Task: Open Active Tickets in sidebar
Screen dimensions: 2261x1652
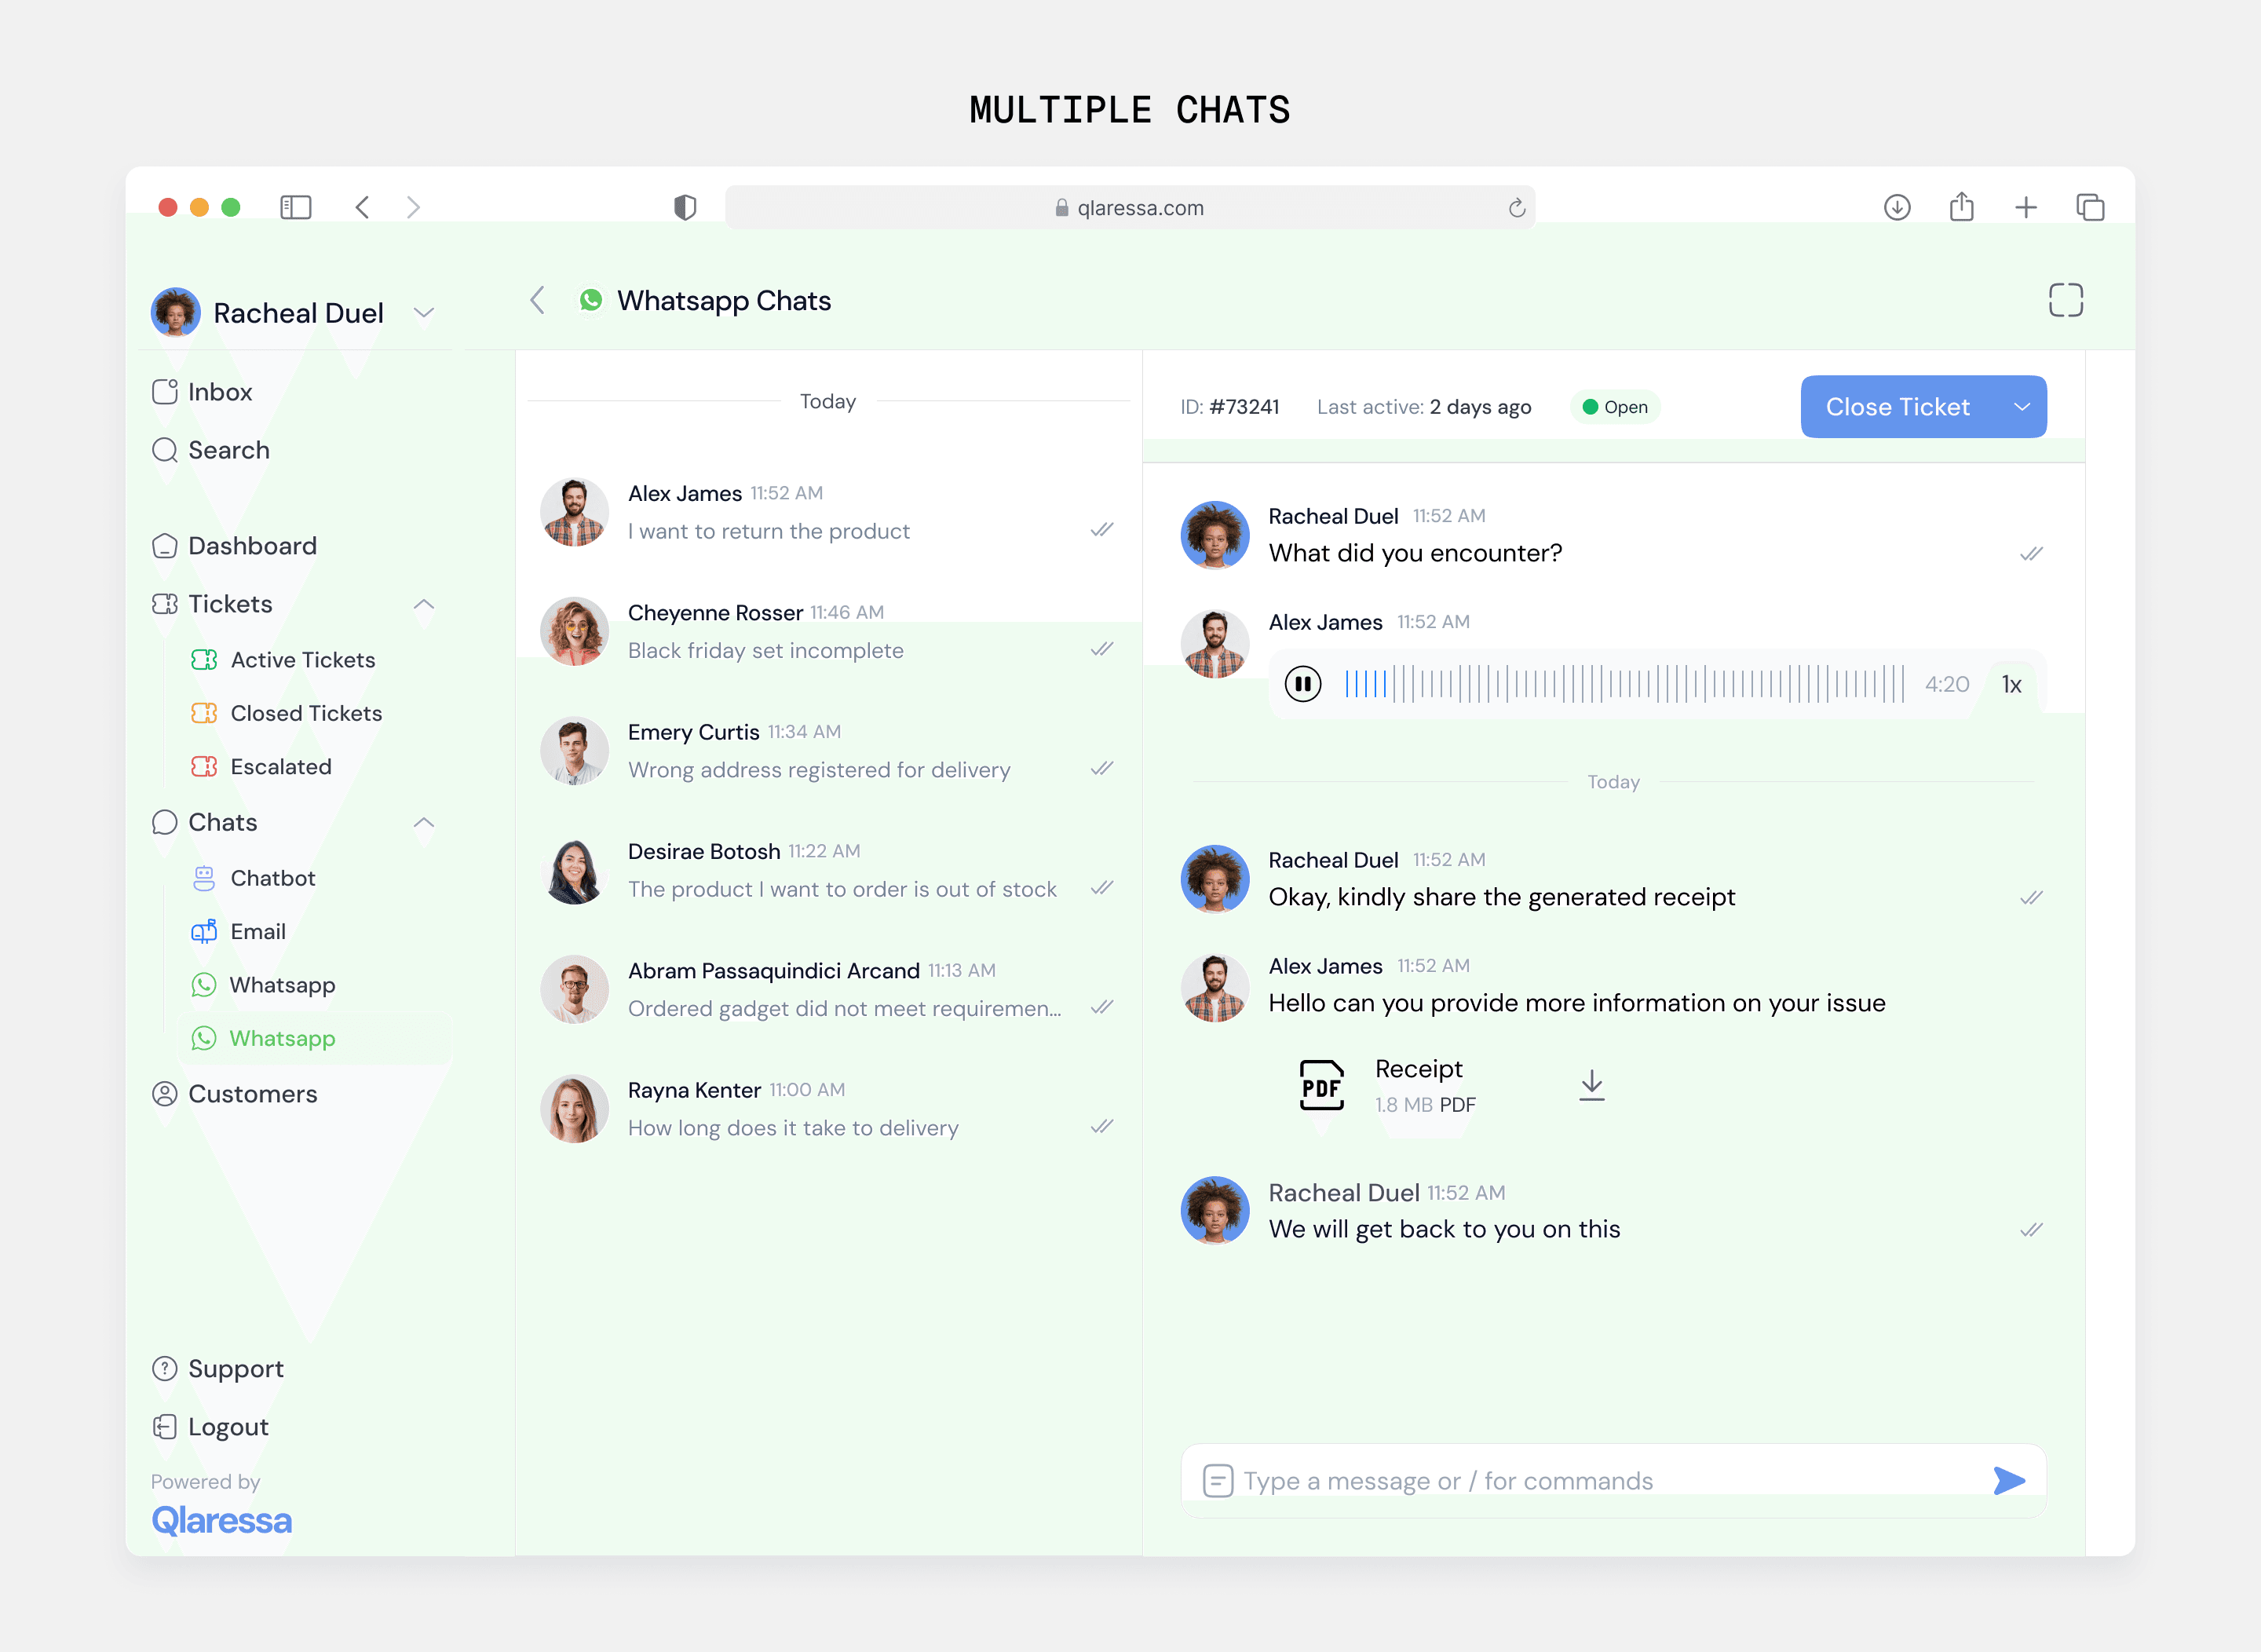Action: (x=302, y=660)
